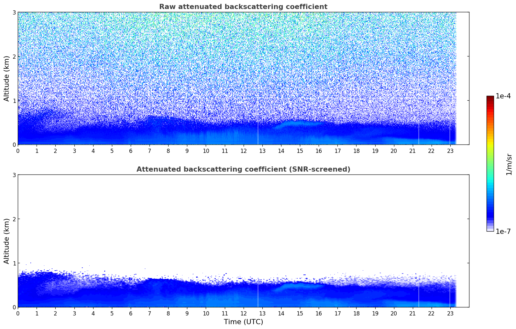This screenshot has height=329, width=516.
Task: Click time tick "5" under the SNR-screened plot
Action: pos(112,314)
